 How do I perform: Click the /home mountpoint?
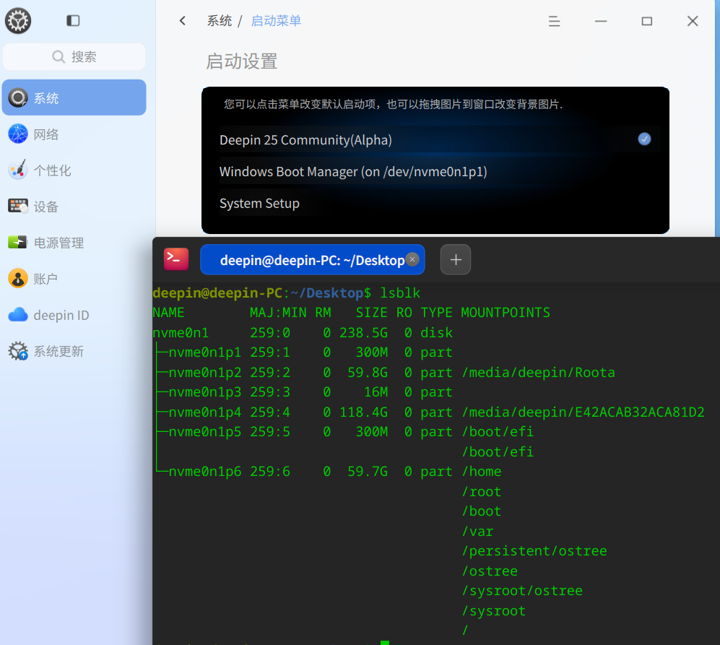(482, 472)
